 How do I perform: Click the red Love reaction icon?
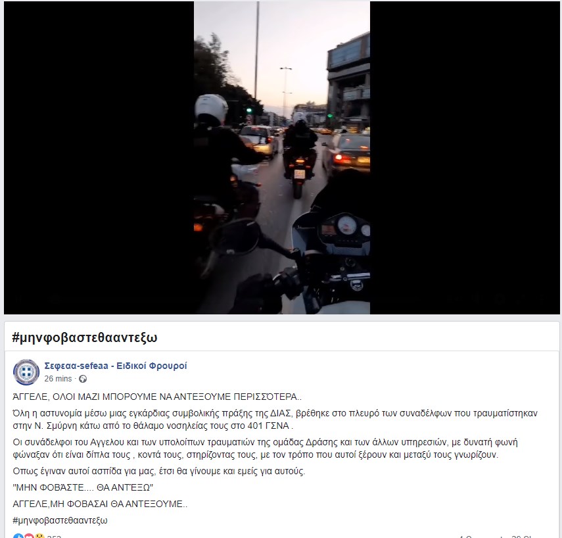pos(29,536)
